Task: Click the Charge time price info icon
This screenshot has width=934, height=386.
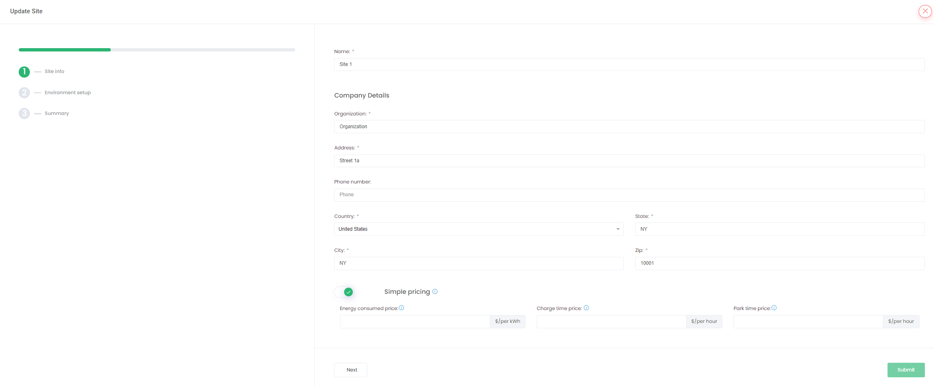Action: pyautogui.click(x=586, y=308)
